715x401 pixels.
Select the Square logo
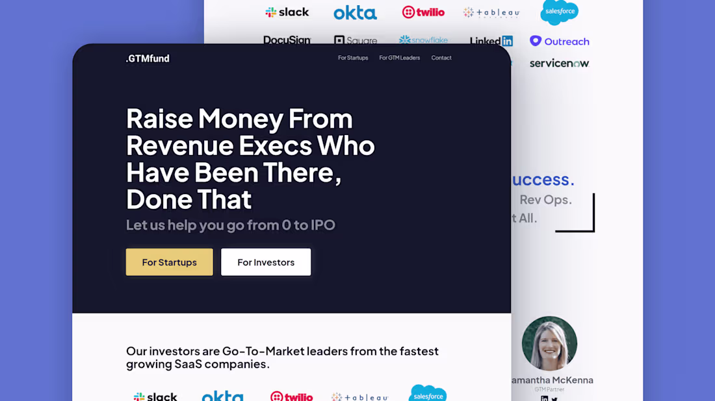tap(356, 40)
